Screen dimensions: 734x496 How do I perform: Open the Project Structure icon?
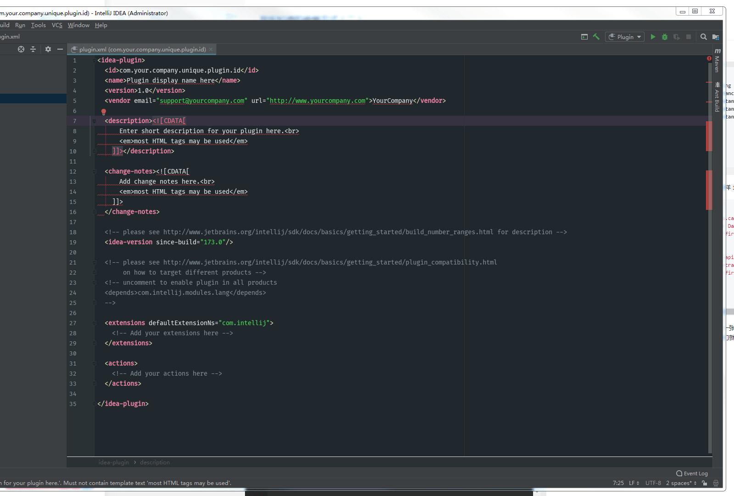coord(716,37)
